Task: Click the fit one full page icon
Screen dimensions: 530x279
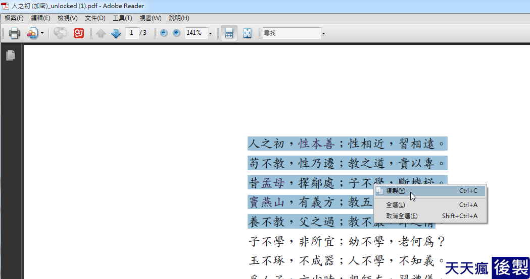Action: point(248,33)
